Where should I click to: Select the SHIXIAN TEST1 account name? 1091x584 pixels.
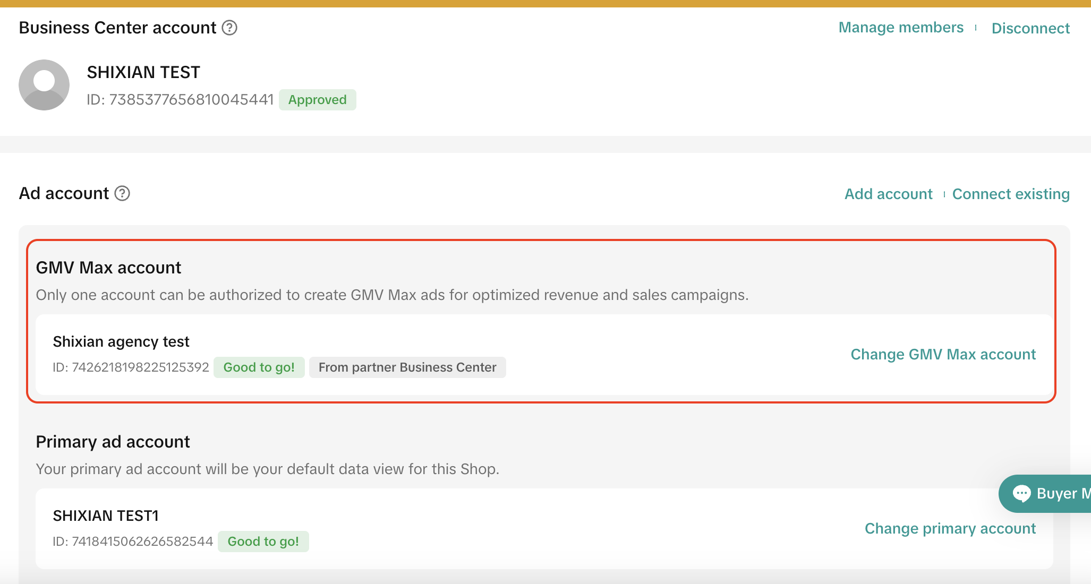coord(106,516)
